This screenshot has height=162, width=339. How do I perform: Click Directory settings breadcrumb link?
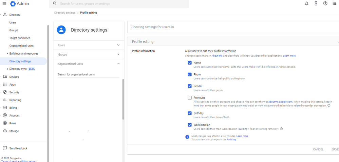(x=65, y=13)
